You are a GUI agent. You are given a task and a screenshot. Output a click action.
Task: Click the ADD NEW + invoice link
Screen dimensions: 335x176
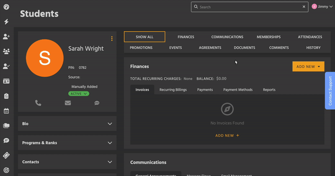[227, 135]
